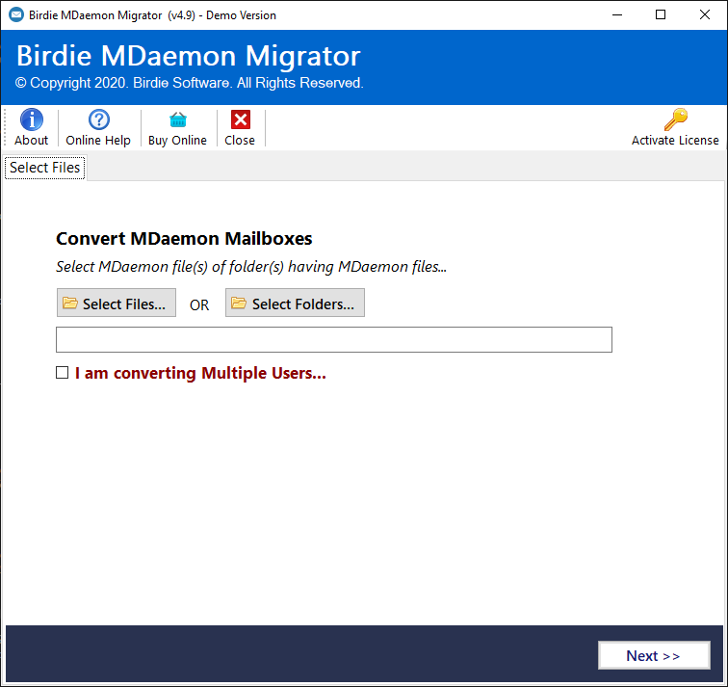
Task: Click the 'Birdie MDaemon Migrator' banner title
Action: [189, 56]
